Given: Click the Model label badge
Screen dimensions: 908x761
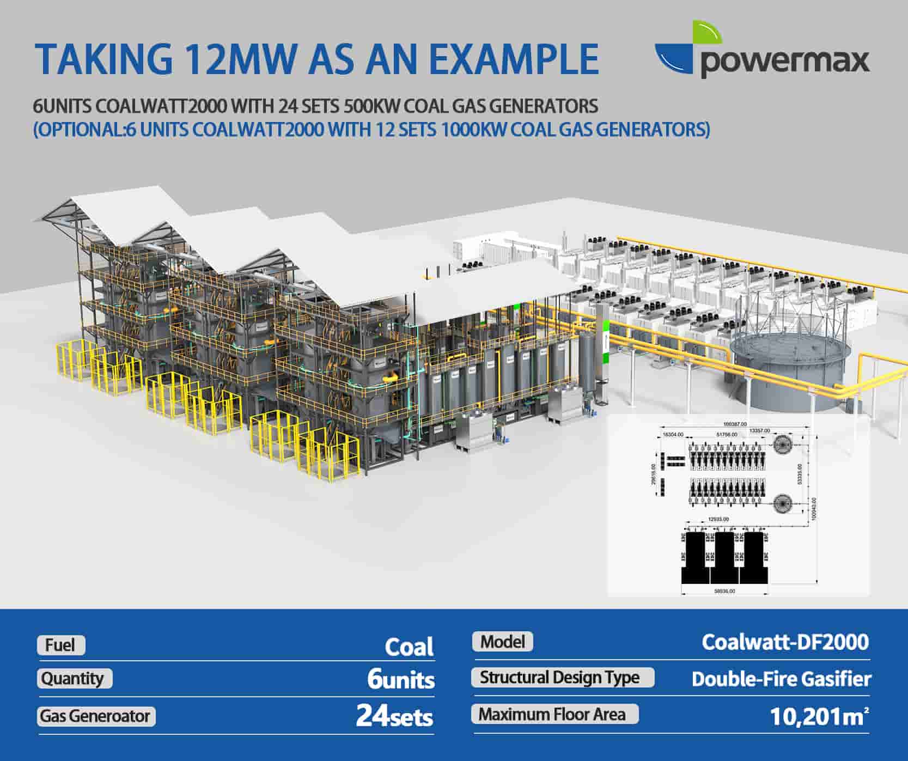Looking at the screenshot, I should tap(502, 641).
